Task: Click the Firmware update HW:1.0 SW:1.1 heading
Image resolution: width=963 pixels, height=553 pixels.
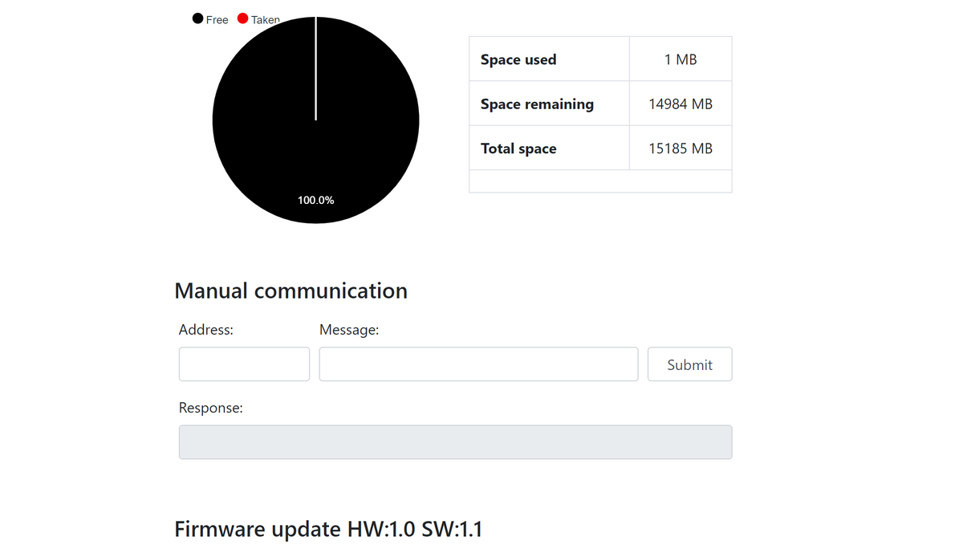Action: [328, 529]
